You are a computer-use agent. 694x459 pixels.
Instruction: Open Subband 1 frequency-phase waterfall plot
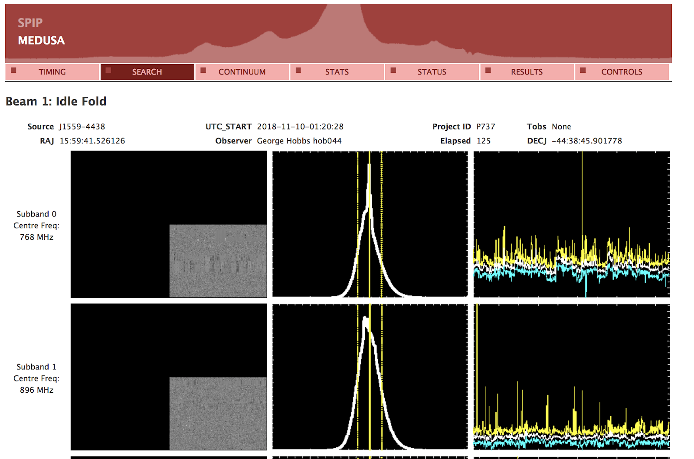(169, 377)
